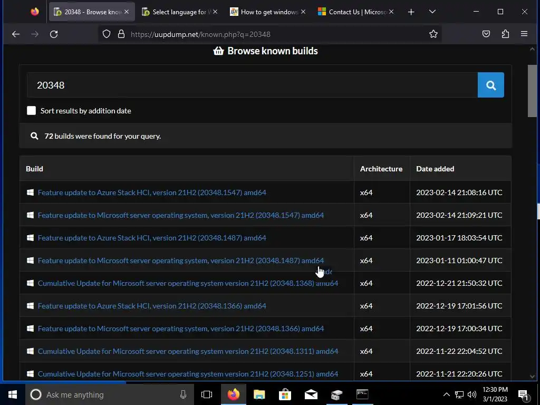Click the Browse known builds heading

click(273, 51)
